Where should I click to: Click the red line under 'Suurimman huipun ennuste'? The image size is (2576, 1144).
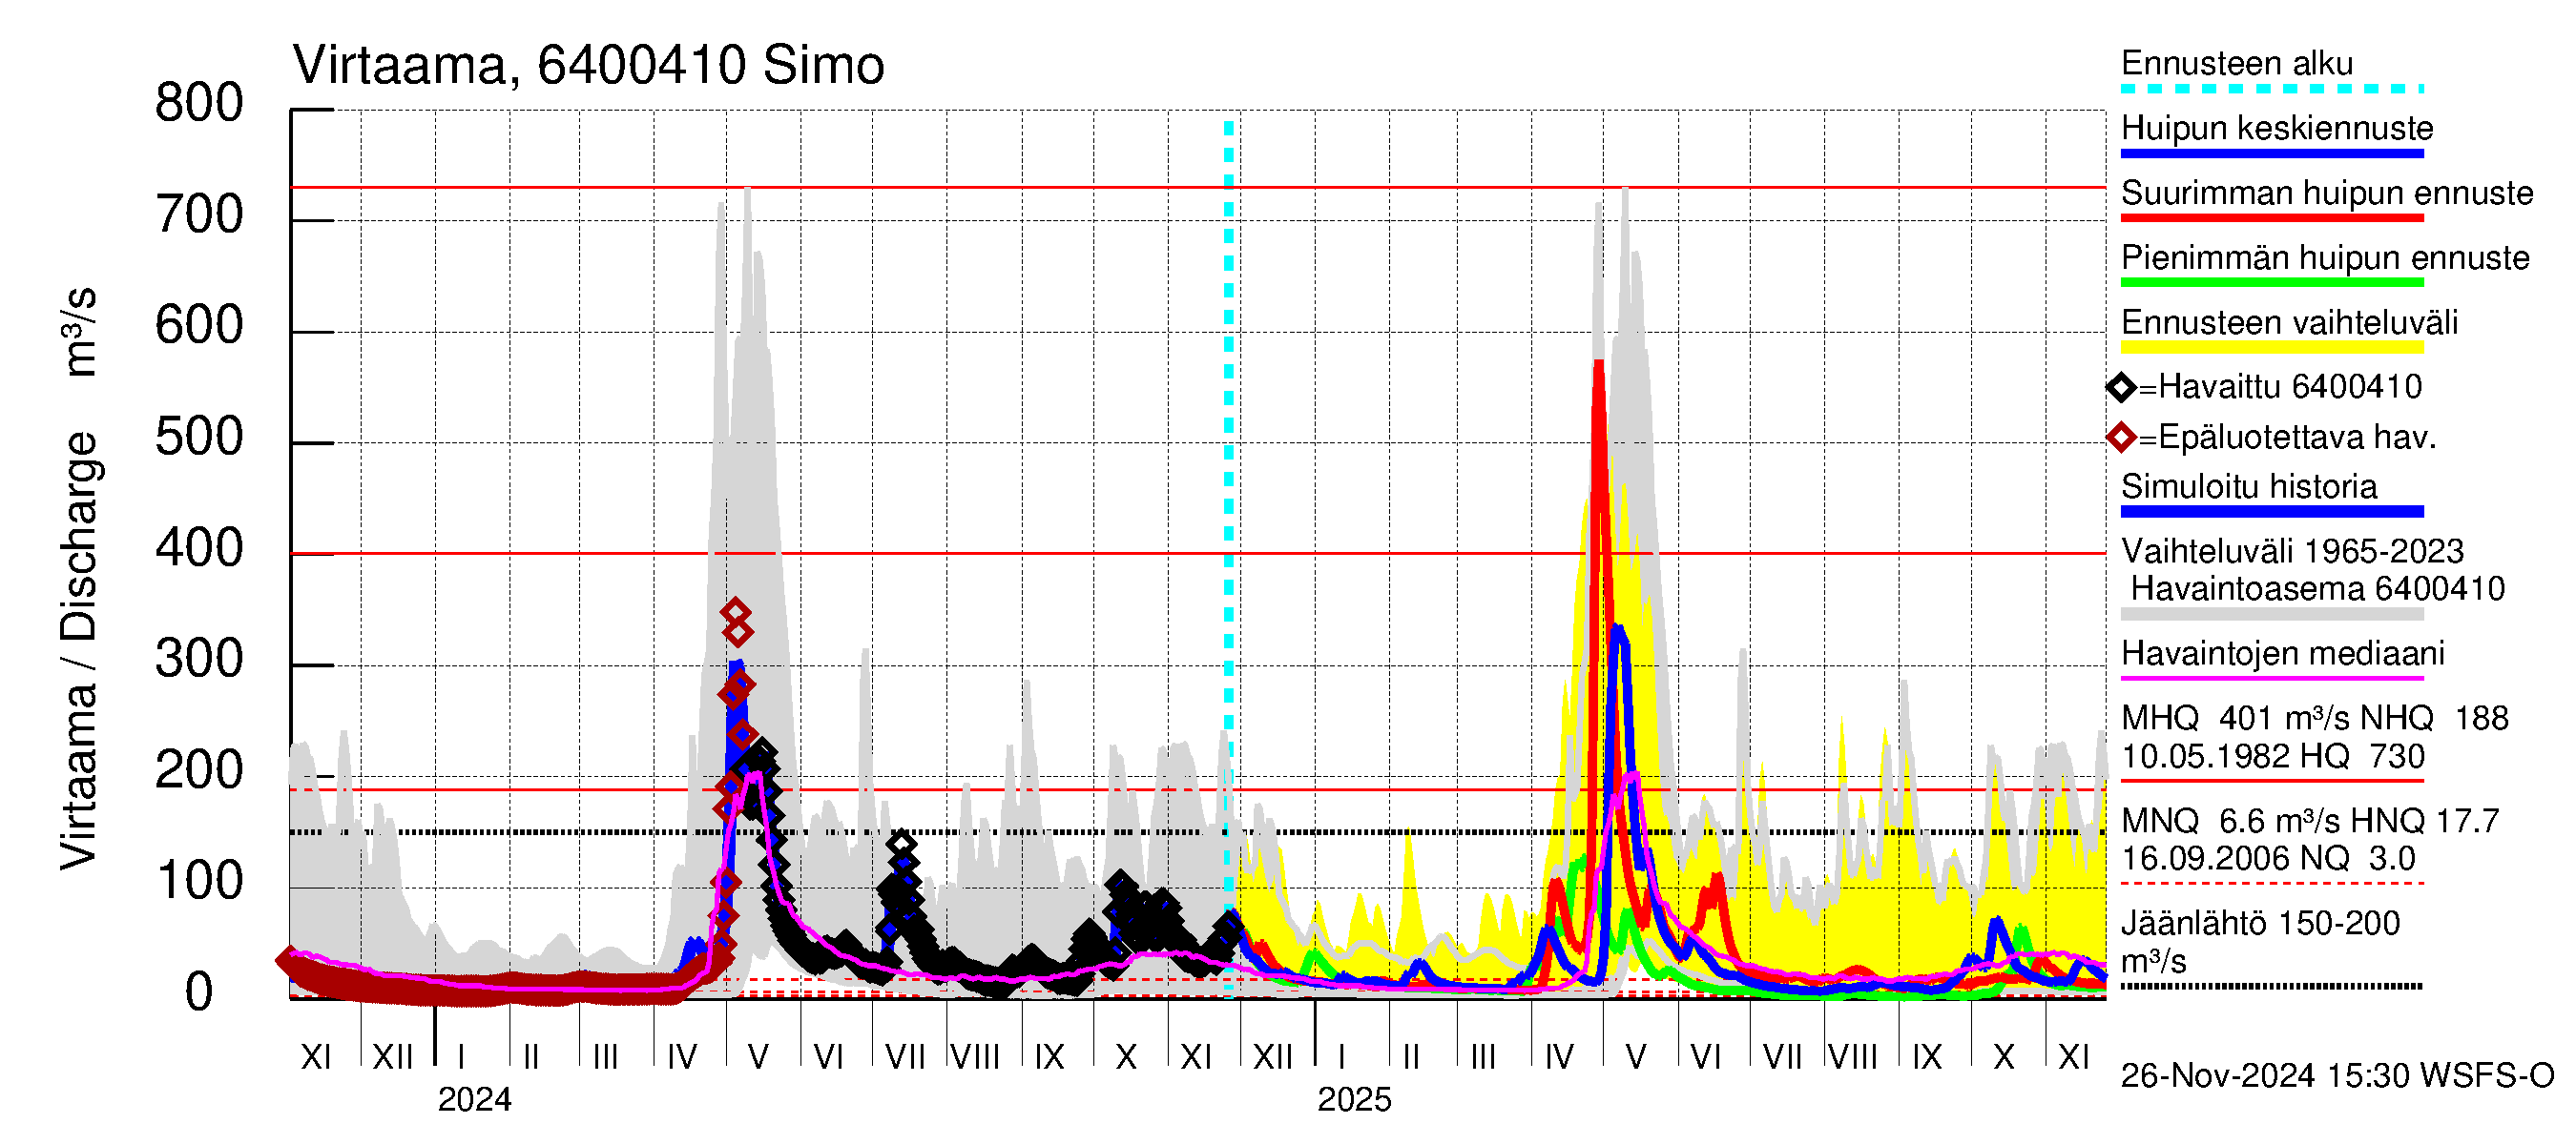(2272, 217)
